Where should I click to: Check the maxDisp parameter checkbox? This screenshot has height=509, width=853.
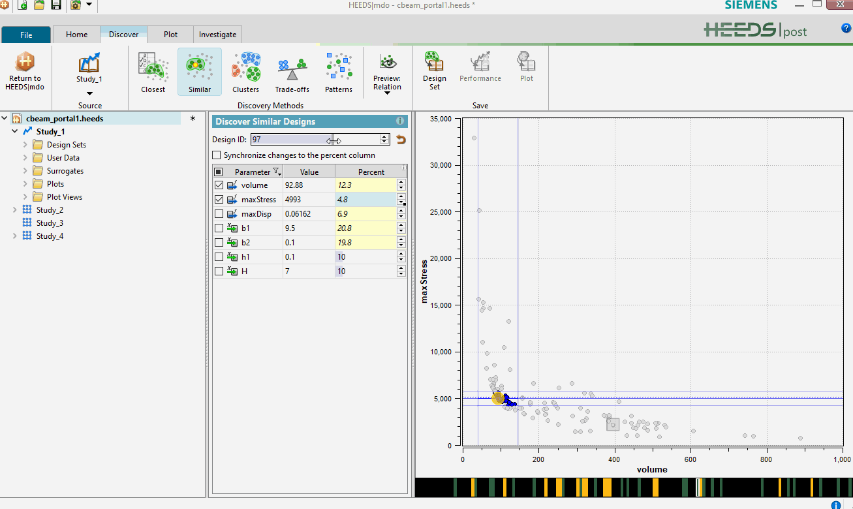(219, 214)
